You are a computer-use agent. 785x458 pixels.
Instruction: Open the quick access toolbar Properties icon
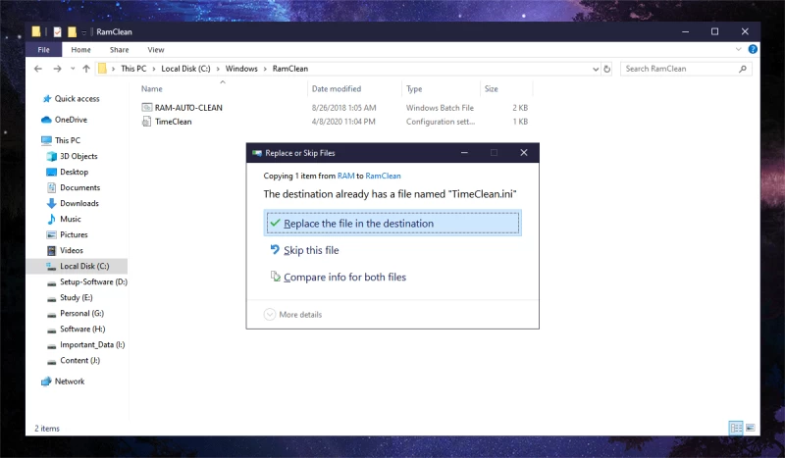(57, 31)
